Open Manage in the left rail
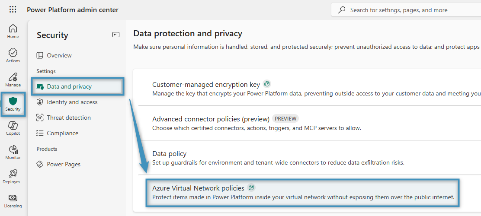 coord(13,79)
